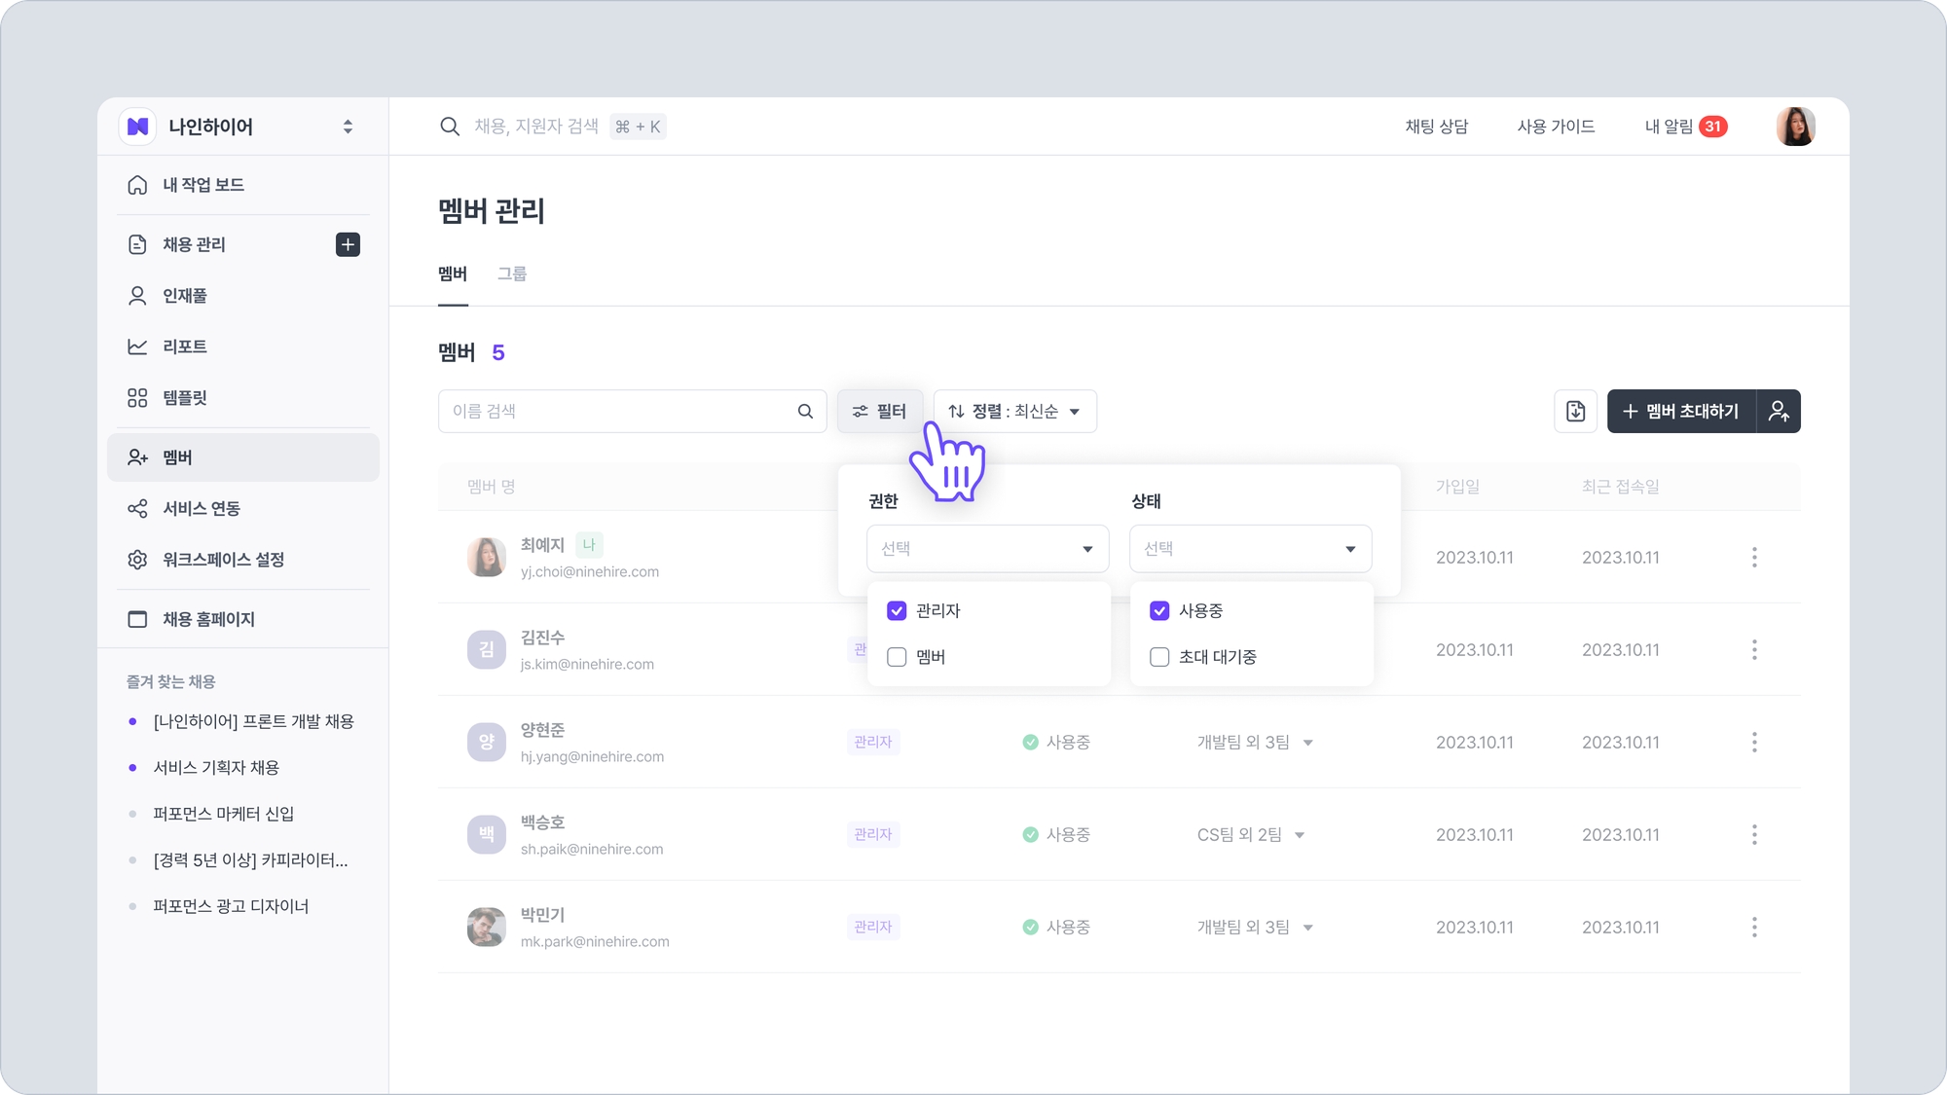Open 채용 홈페이지 window icon
This screenshot has width=1947, height=1095.
pos(137,619)
